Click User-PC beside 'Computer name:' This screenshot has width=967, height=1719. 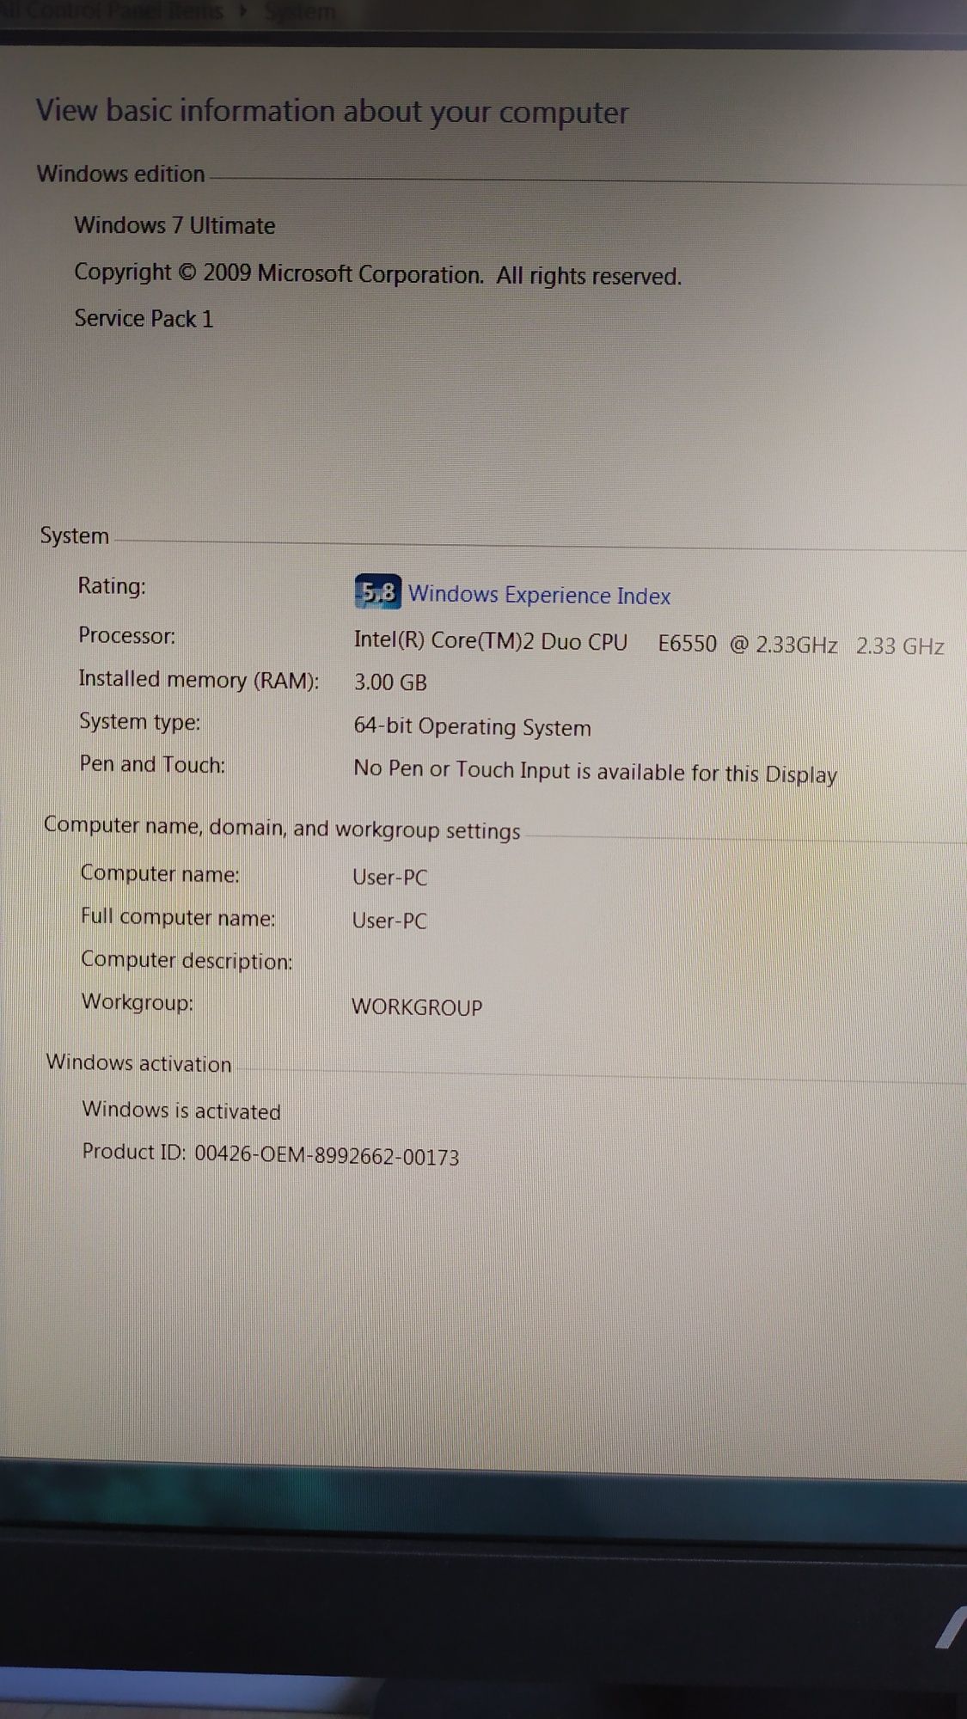click(x=389, y=878)
